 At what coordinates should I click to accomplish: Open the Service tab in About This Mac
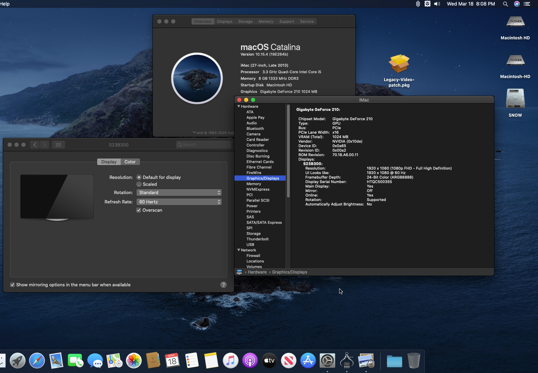(x=307, y=21)
